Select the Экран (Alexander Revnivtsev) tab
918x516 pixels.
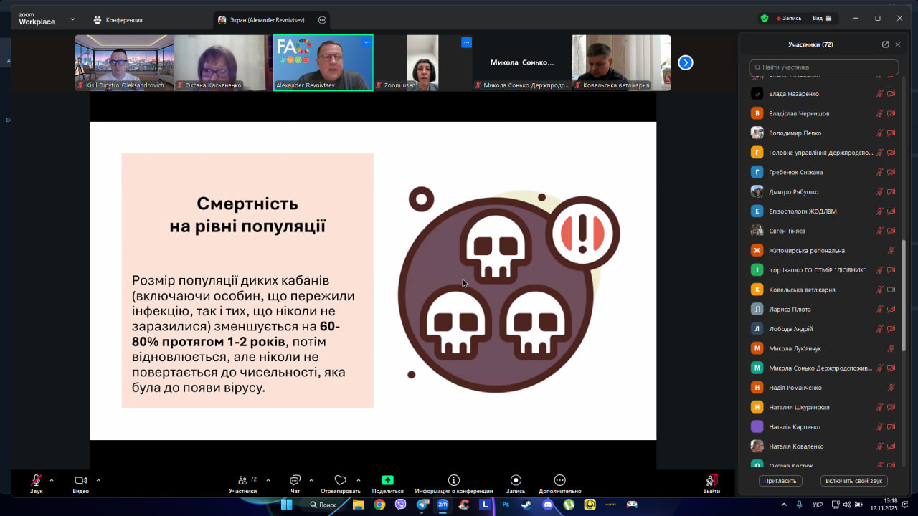265,20
